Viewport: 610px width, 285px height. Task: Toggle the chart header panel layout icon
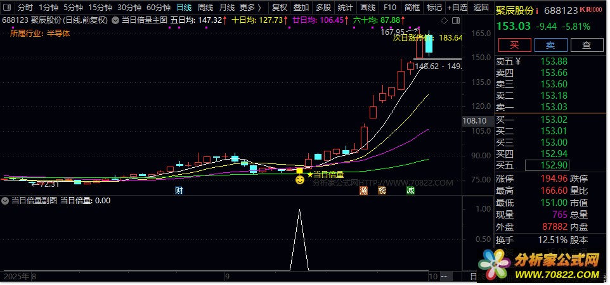[457, 21]
